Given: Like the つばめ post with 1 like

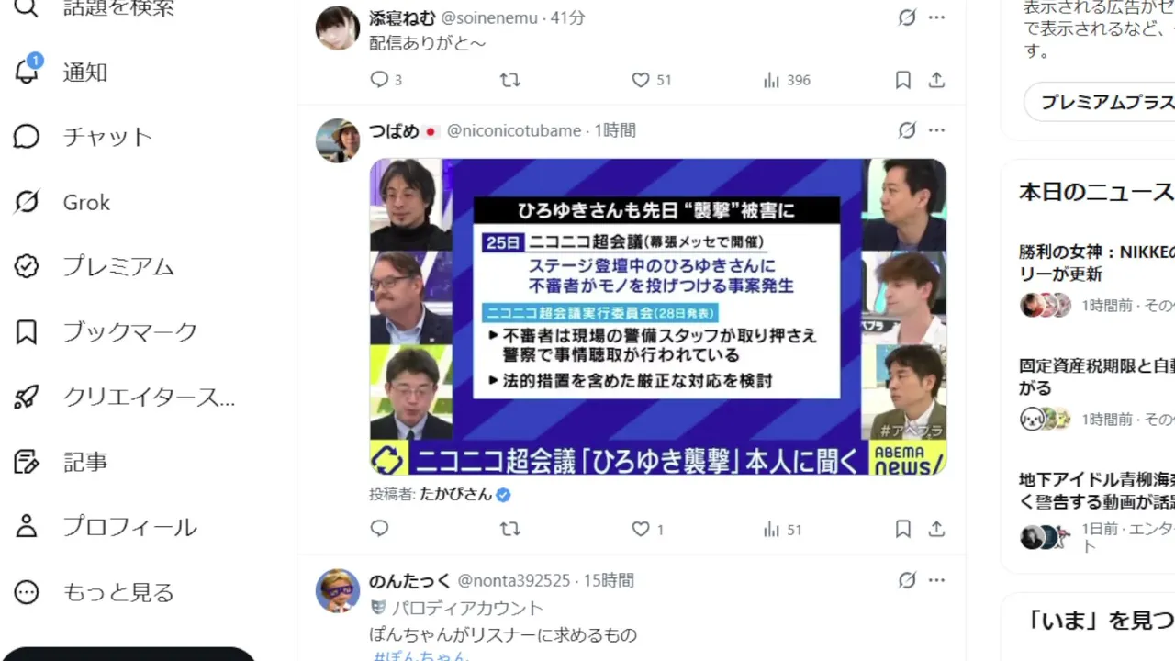Looking at the screenshot, I should coord(641,529).
